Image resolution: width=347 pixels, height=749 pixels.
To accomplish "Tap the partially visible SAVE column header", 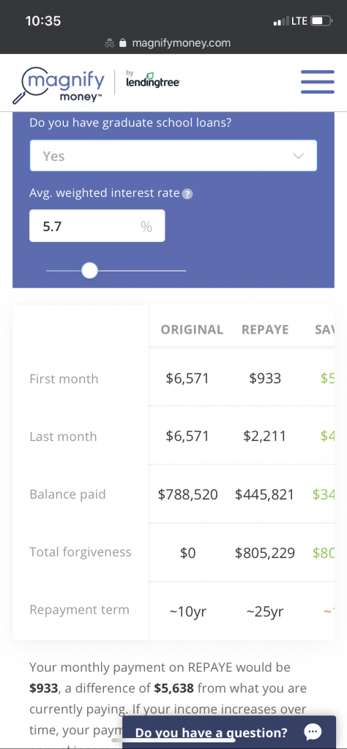I will (x=324, y=330).
